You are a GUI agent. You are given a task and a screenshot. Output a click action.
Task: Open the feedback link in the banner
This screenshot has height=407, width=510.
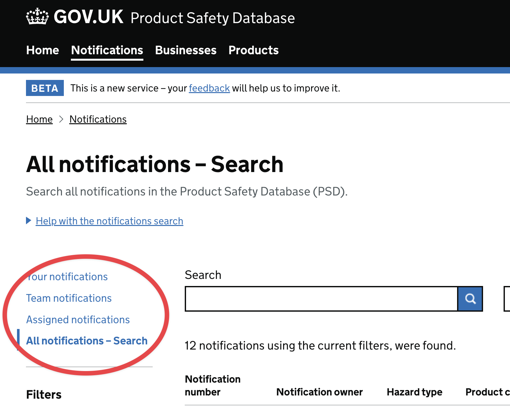209,88
